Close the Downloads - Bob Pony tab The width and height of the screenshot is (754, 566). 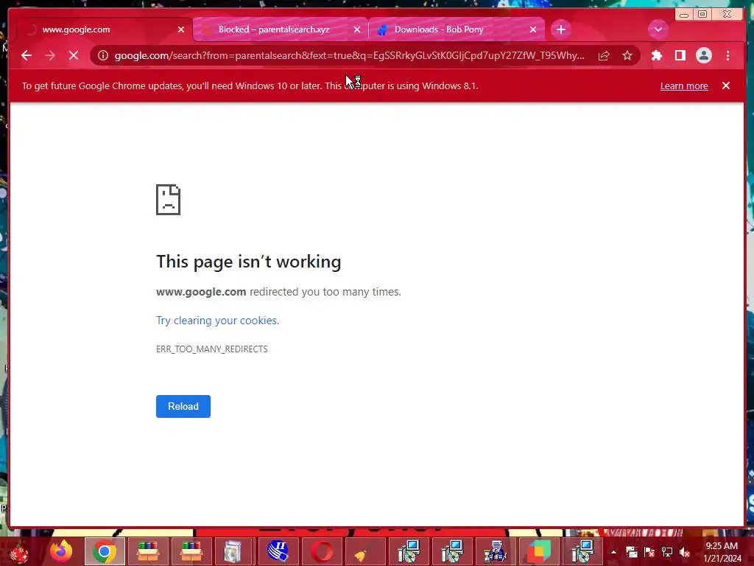533,29
